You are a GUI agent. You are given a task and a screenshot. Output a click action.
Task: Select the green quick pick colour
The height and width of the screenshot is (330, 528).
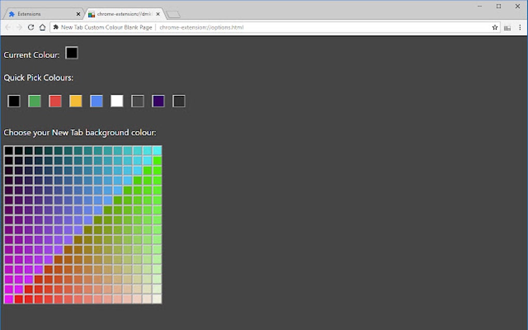pyautogui.click(x=34, y=101)
